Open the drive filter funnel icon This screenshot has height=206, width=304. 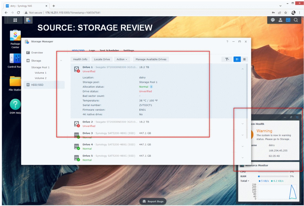[x=227, y=59]
